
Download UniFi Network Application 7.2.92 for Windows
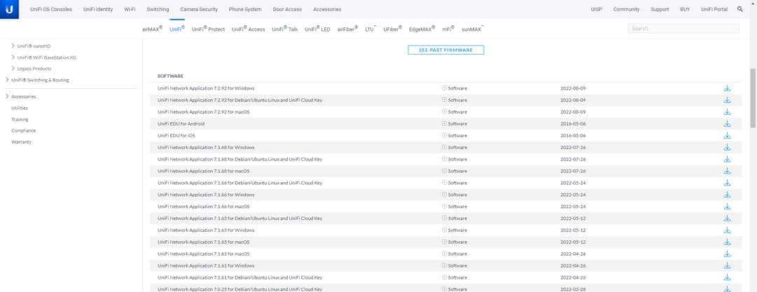(x=727, y=88)
